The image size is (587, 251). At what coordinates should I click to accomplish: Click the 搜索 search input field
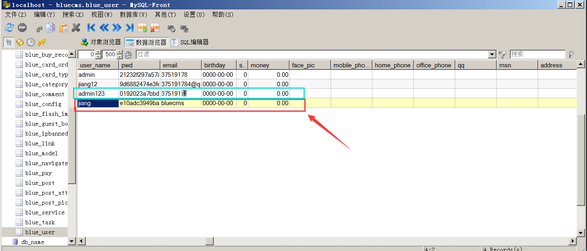point(537,54)
